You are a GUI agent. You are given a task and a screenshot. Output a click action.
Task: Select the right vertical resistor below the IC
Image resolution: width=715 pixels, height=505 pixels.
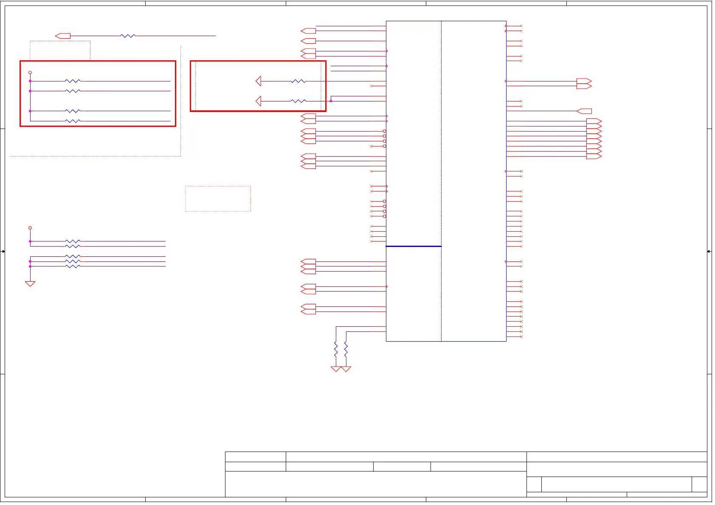[x=346, y=349]
